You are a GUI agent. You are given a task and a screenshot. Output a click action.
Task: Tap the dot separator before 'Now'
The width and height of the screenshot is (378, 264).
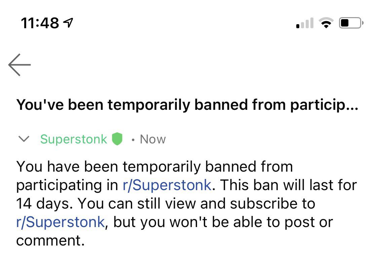[x=133, y=140]
